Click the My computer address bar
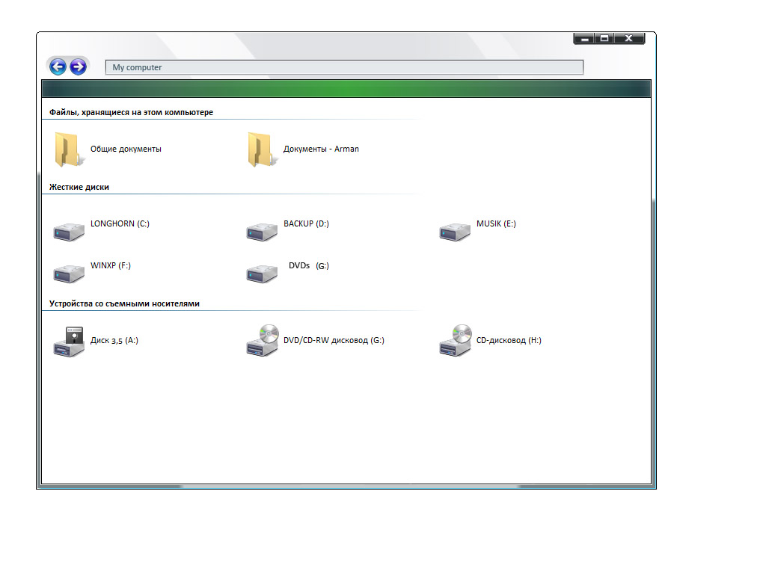766x574 pixels. (x=344, y=67)
